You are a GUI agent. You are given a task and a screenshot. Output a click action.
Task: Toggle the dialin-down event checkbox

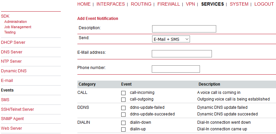[x=123, y=122]
